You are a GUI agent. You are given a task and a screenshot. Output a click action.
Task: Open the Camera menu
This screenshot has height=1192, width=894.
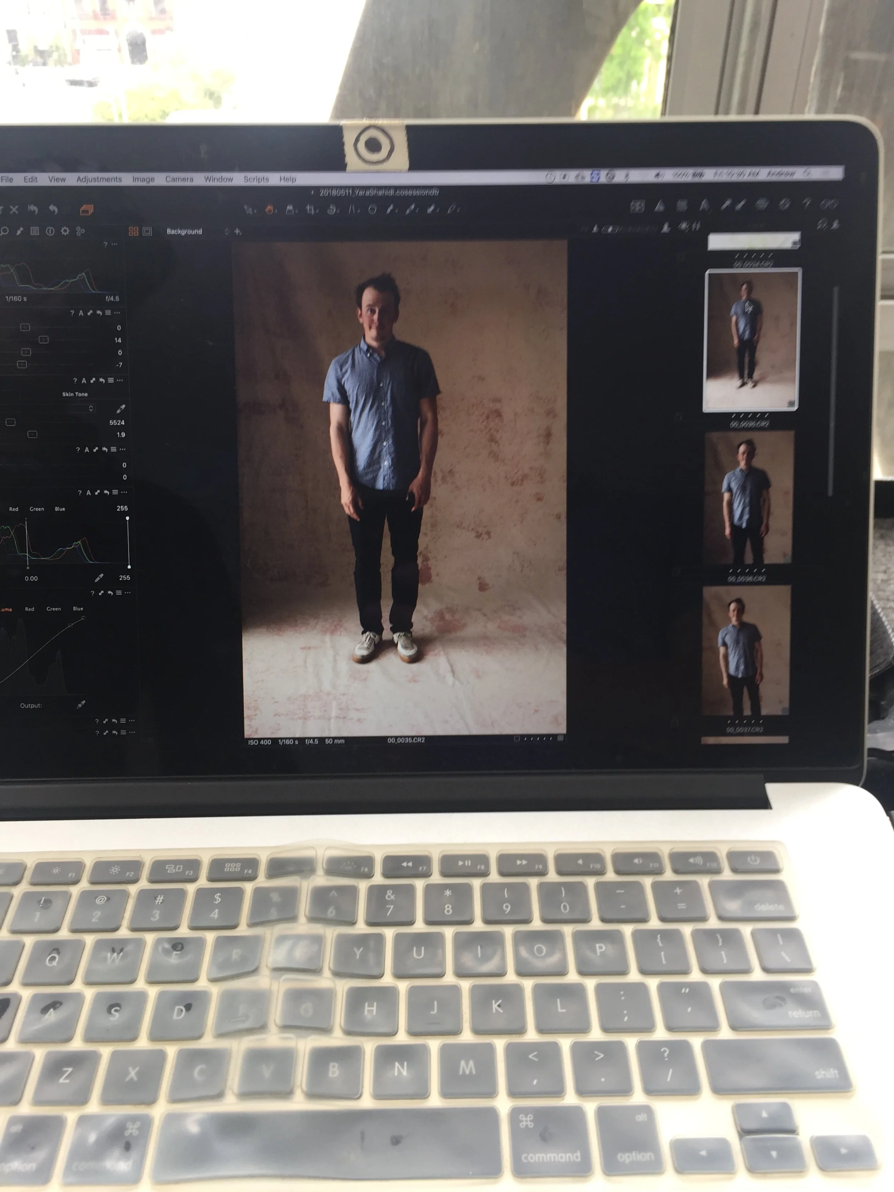coord(179,180)
